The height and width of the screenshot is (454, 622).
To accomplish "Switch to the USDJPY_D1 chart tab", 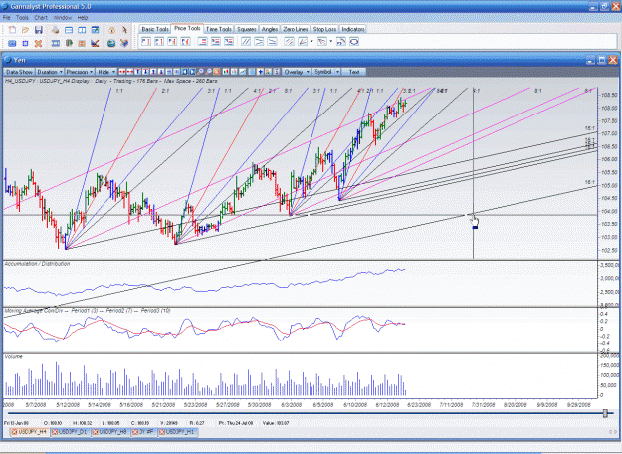I will click(x=70, y=432).
